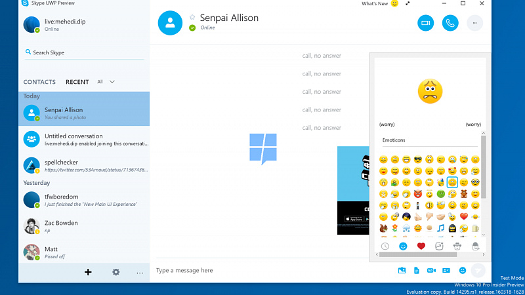The height and width of the screenshot is (295, 525).
Task: Click the send file icon
Action: pos(417,270)
